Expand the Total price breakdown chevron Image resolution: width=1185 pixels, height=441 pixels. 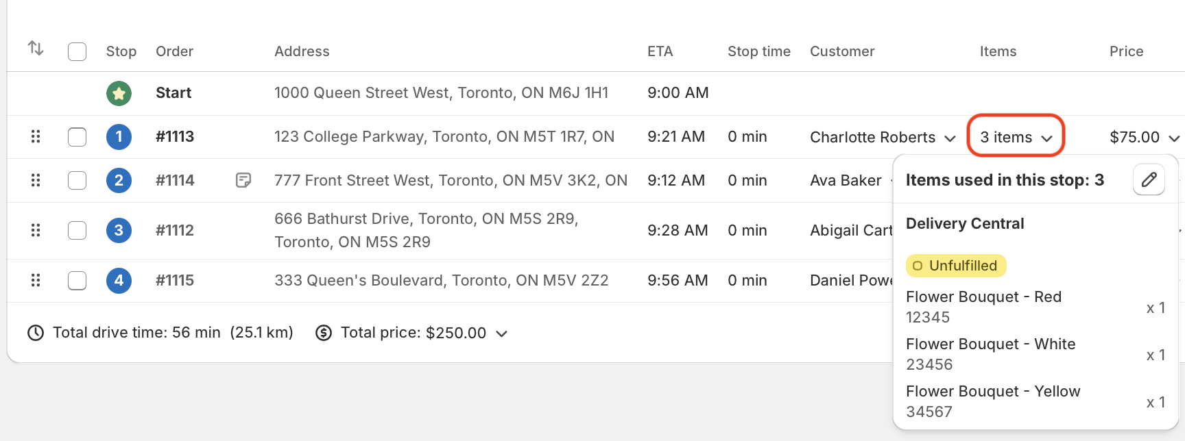[502, 333]
